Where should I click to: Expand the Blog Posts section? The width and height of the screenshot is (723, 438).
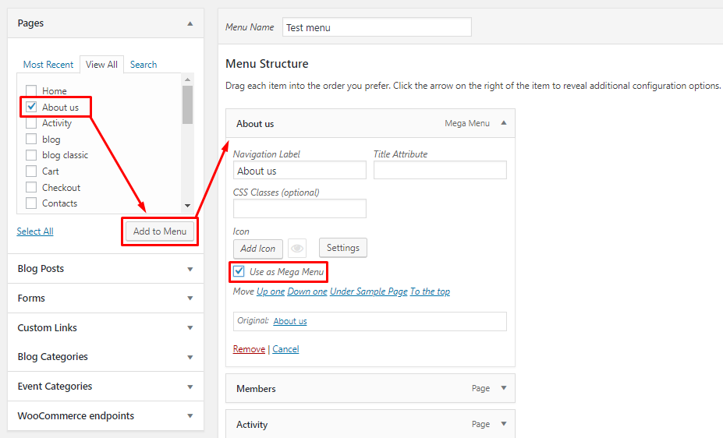[x=190, y=269]
